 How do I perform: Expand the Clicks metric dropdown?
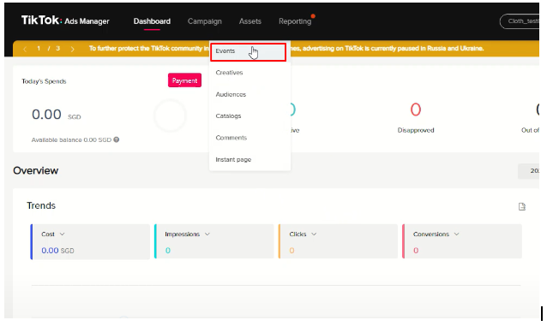pos(314,234)
